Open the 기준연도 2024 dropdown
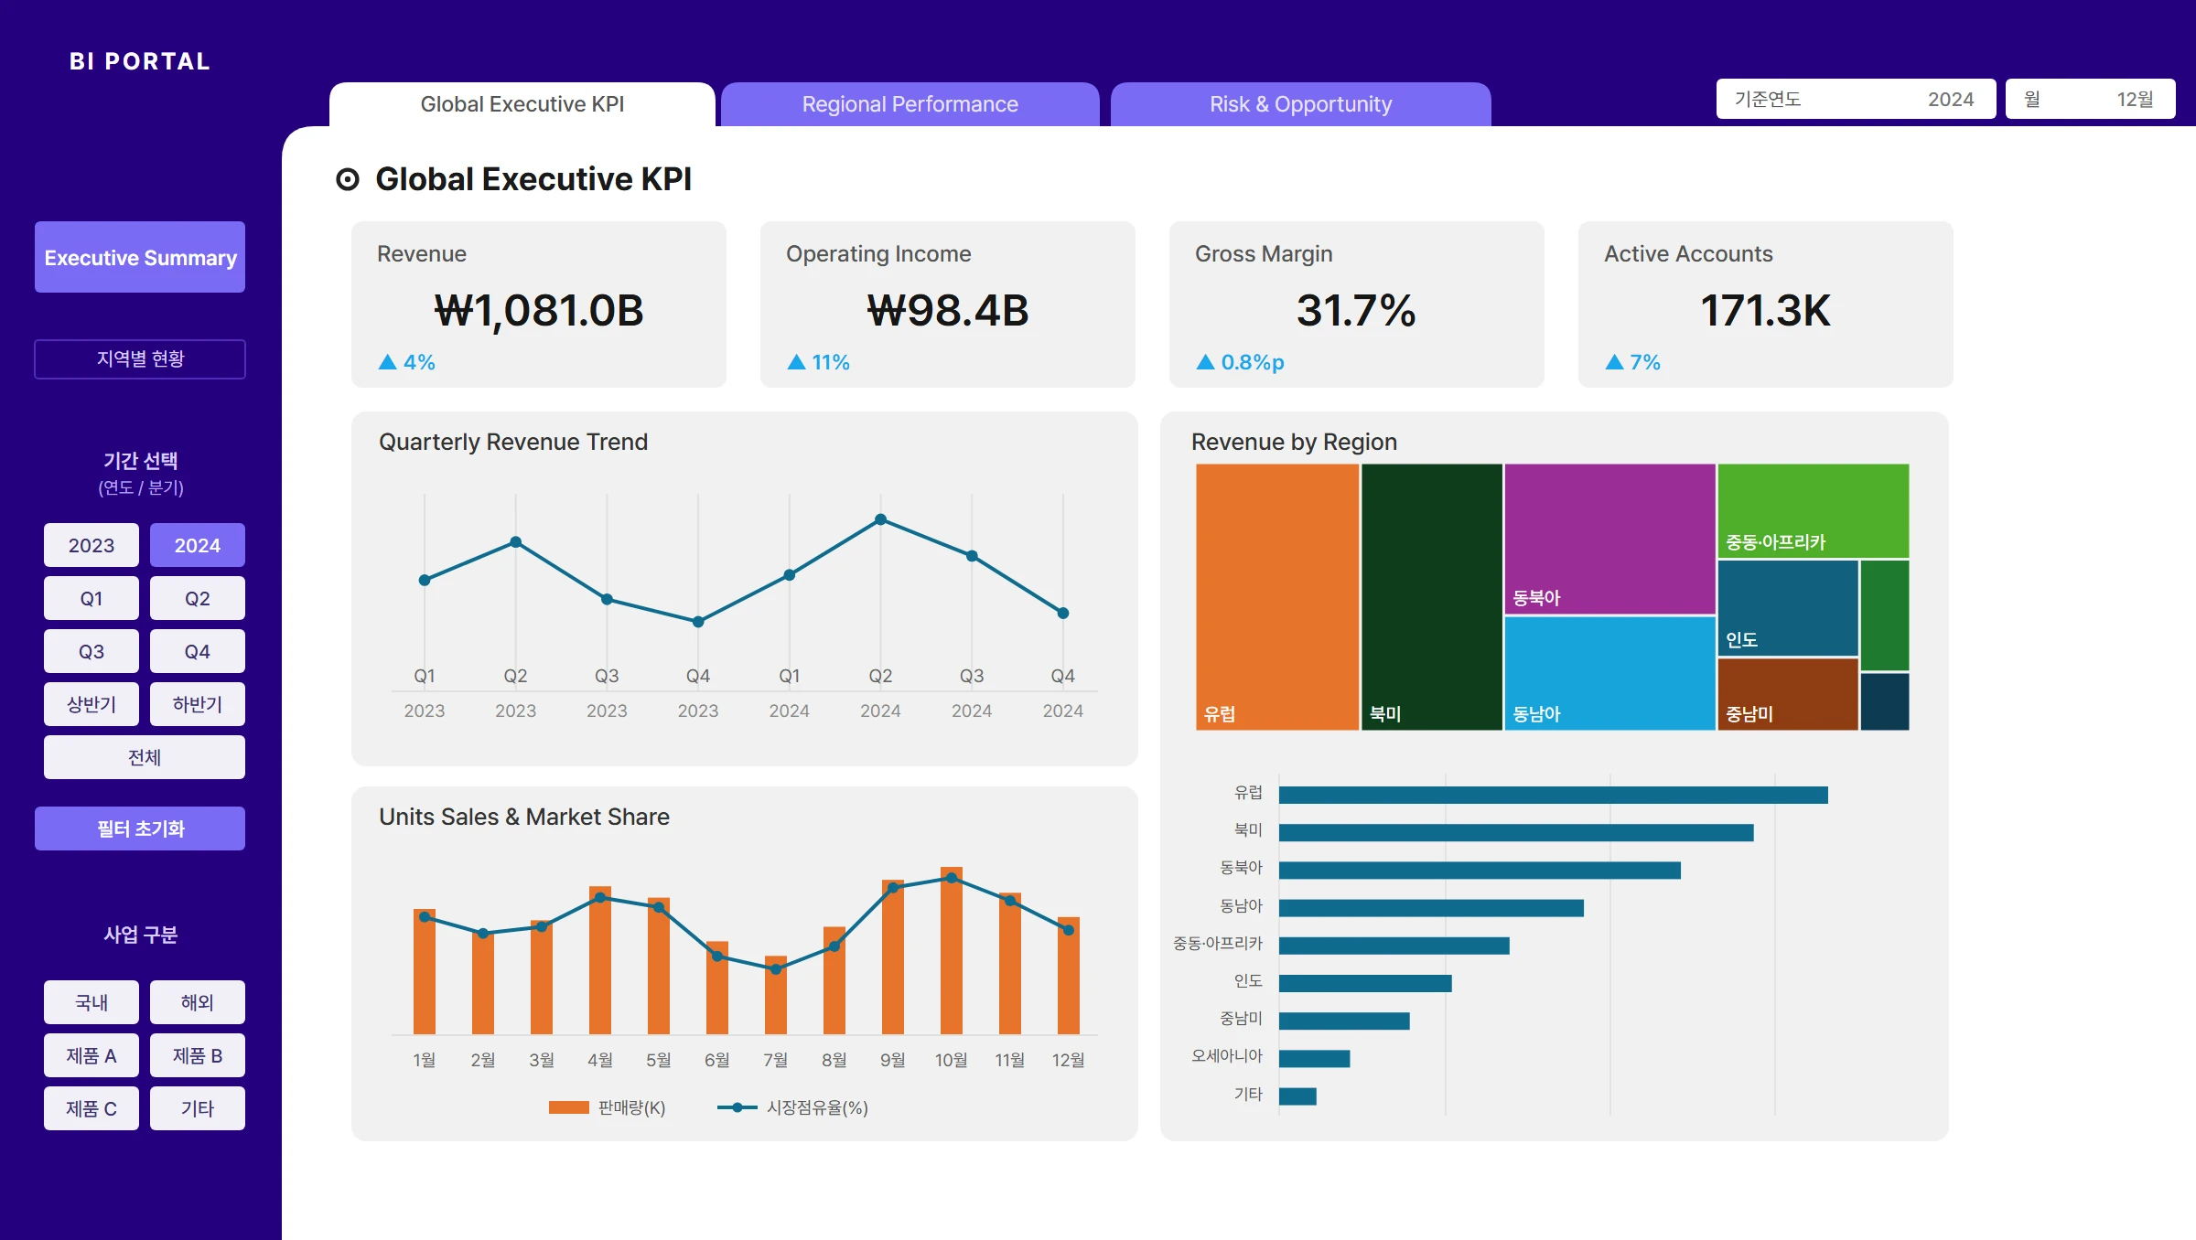Image resolution: width=2196 pixels, height=1240 pixels. point(1856,99)
